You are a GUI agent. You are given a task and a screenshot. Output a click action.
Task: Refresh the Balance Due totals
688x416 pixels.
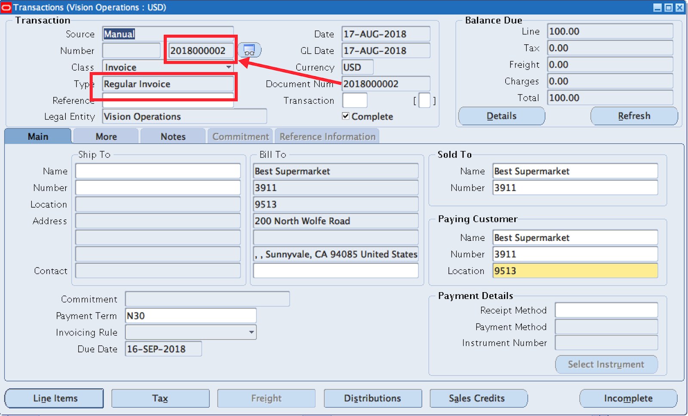(x=634, y=116)
